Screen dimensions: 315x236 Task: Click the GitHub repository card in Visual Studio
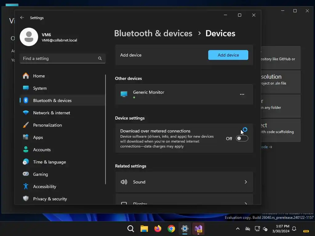(x=281, y=57)
